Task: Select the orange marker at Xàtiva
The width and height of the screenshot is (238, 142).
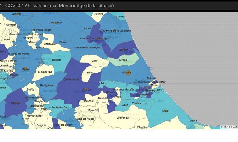Action: coord(25,69)
